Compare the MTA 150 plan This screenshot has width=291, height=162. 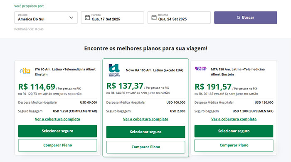tap(234, 145)
